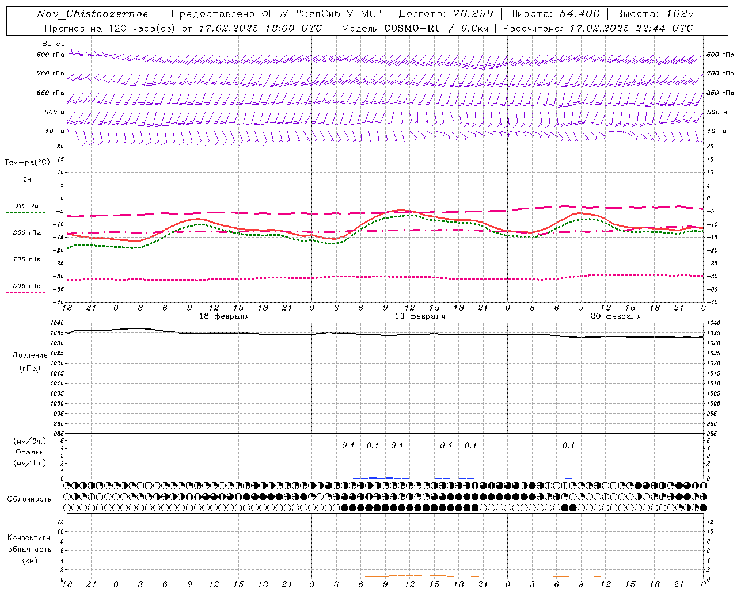Click the dotted 500 гПа temperature curve near -30
This screenshot has height=589, width=737.
click(x=386, y=277)
